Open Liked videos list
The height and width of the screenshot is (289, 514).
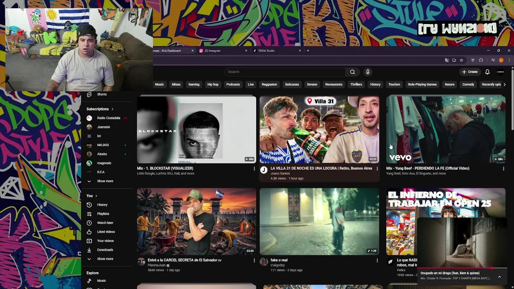click(x=107, y=232)
